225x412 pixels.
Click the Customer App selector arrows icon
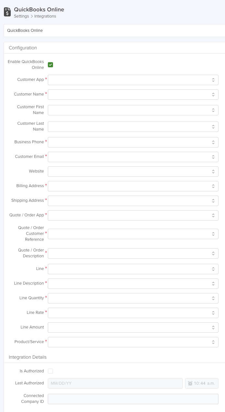click(x=213, y=80)
